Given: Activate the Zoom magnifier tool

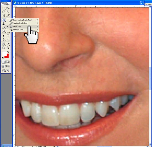Looking at the screenshot, I should tap(8, 48).
